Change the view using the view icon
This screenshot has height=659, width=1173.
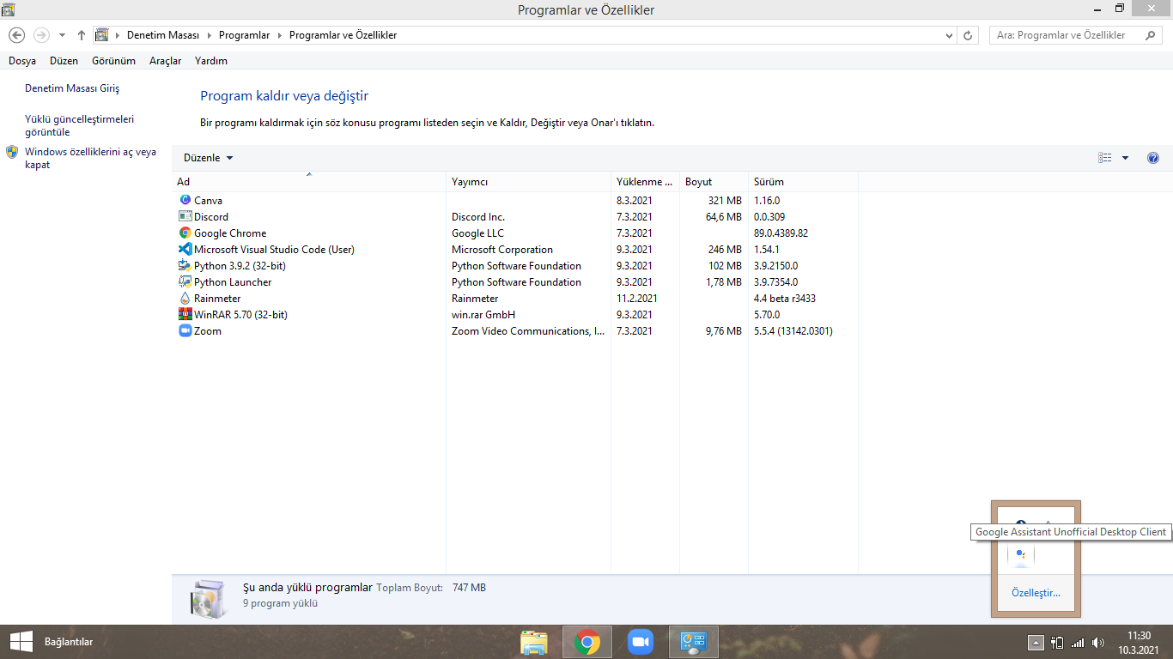point(1105,158)
